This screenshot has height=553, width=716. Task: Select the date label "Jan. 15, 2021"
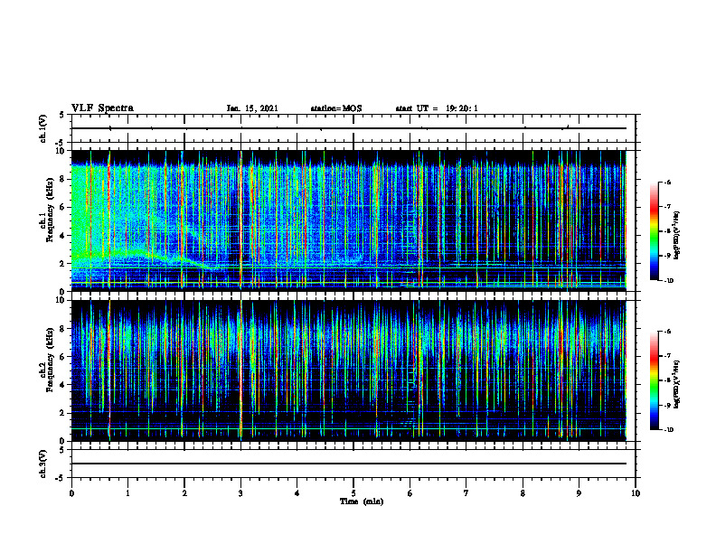(x=252, y=108)
